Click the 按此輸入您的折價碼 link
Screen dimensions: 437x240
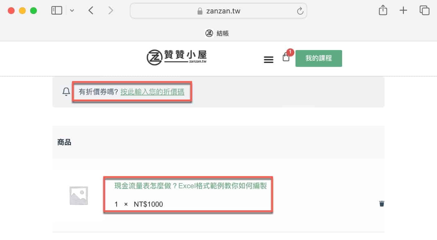(152, 92)
